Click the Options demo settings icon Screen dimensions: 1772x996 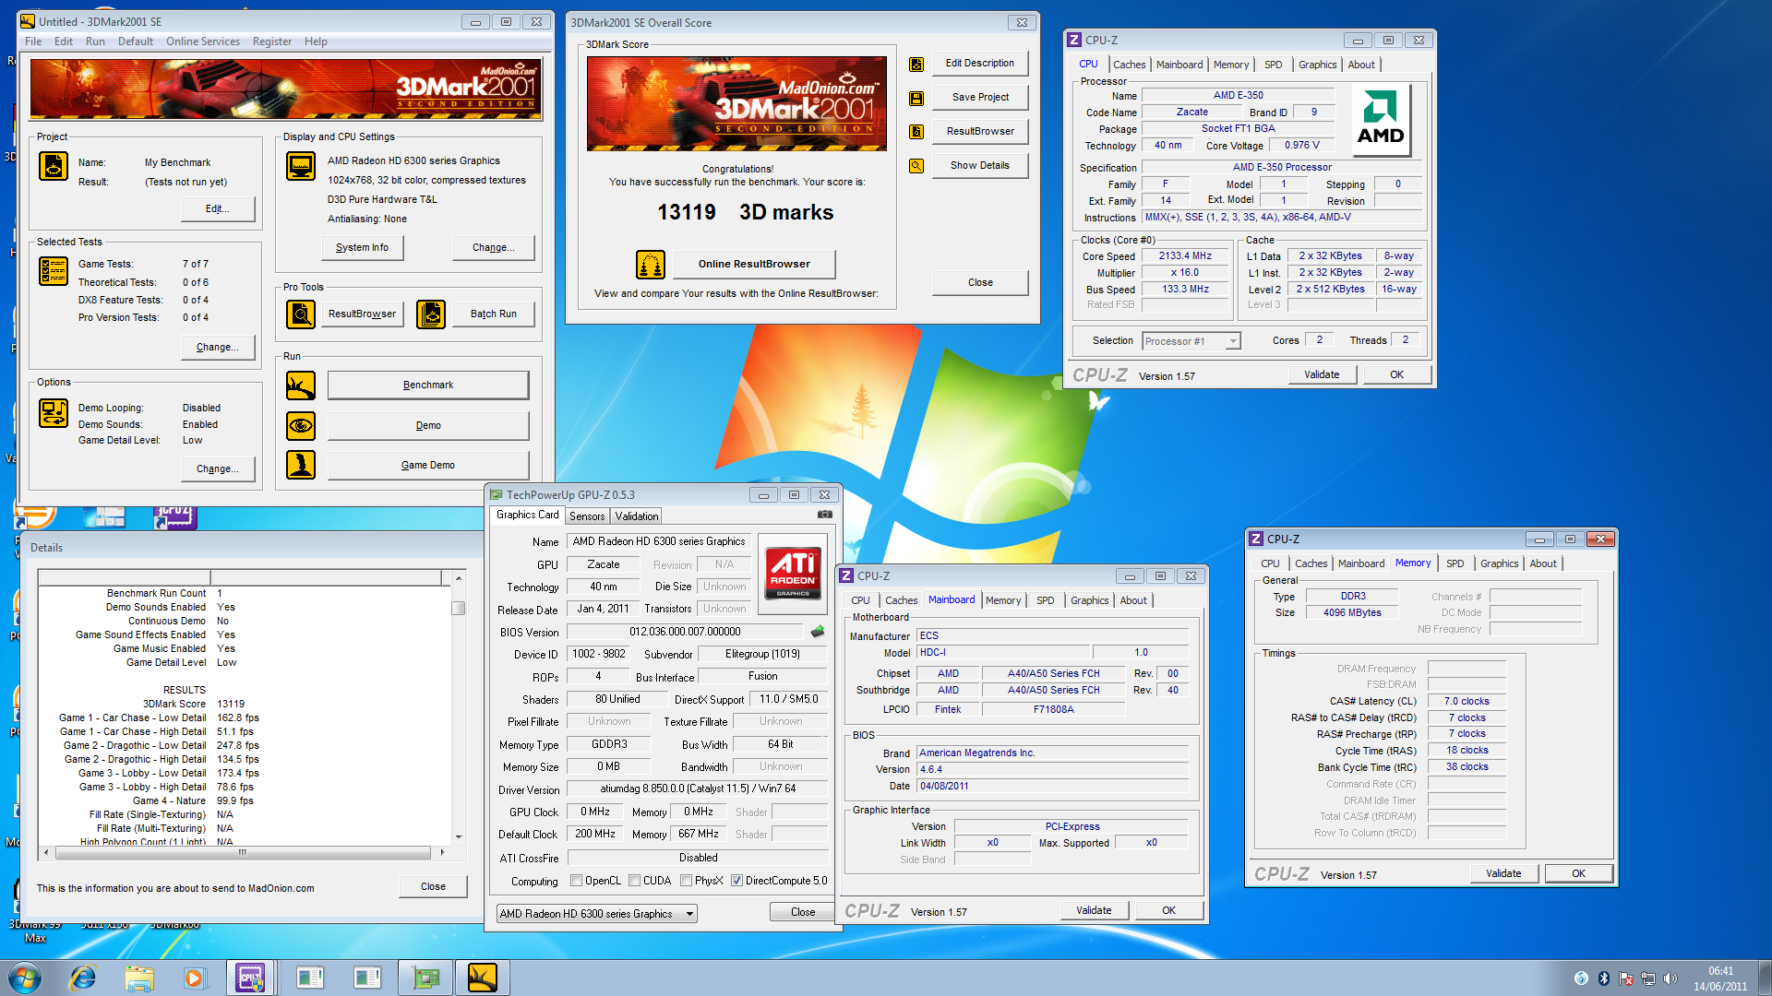pyautogui.click(x=54, y=414)
